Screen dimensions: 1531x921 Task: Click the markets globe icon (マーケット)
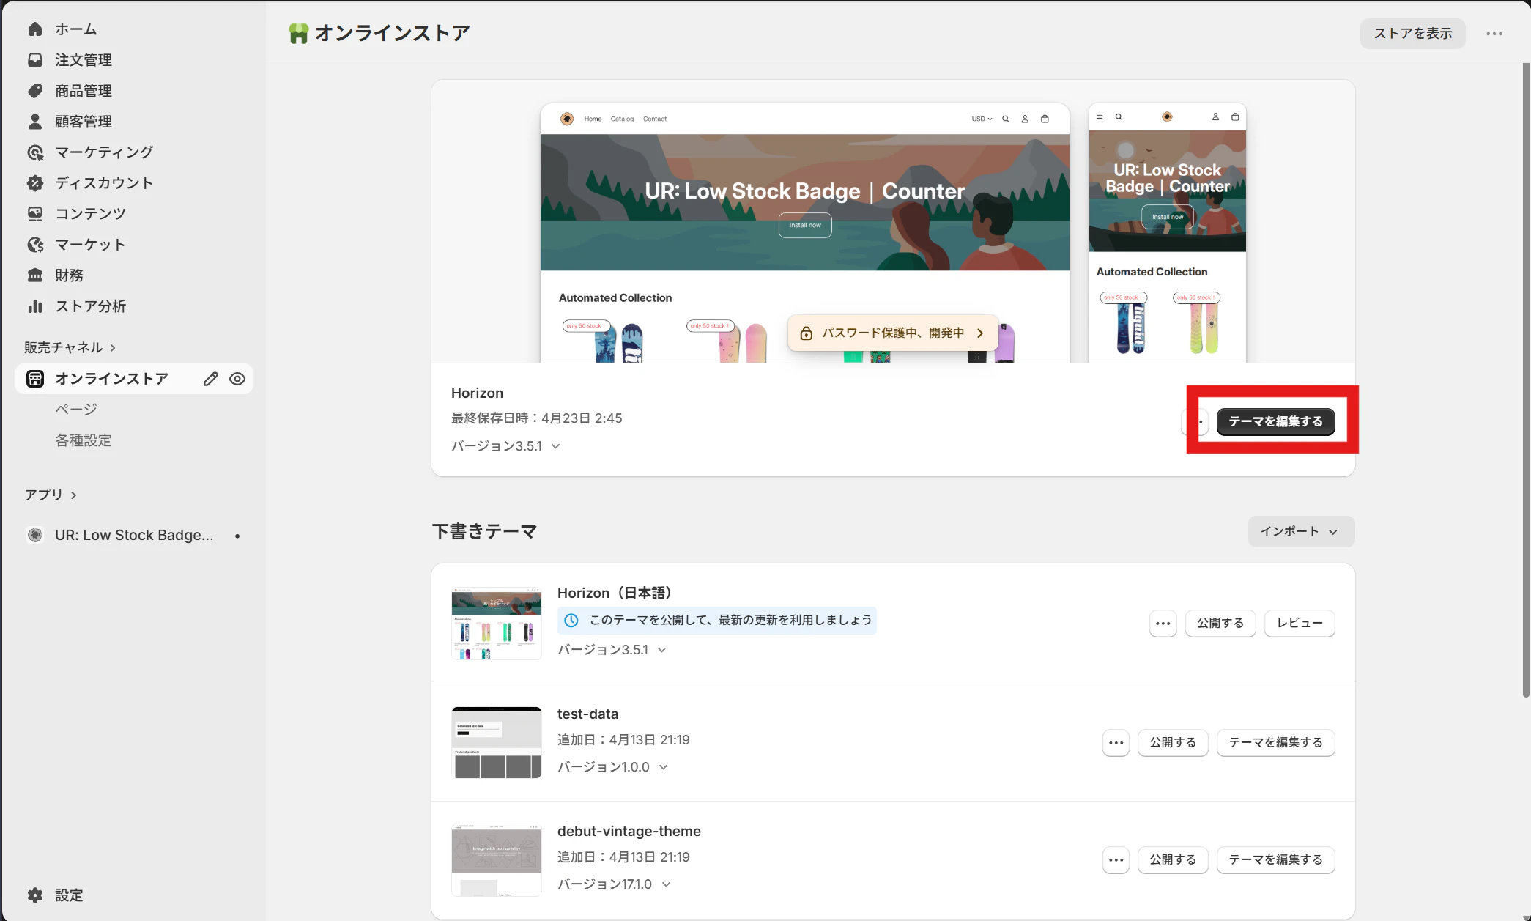coord(34,245)
